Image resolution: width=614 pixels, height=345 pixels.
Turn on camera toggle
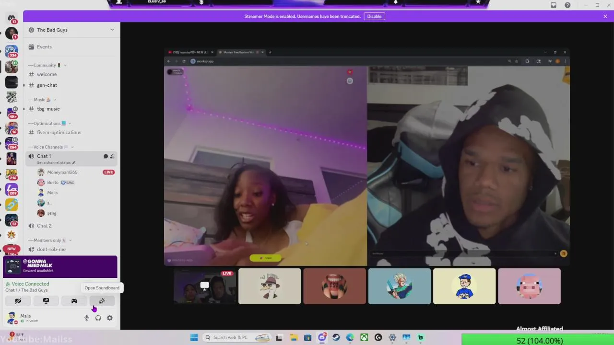click(18, 301)
